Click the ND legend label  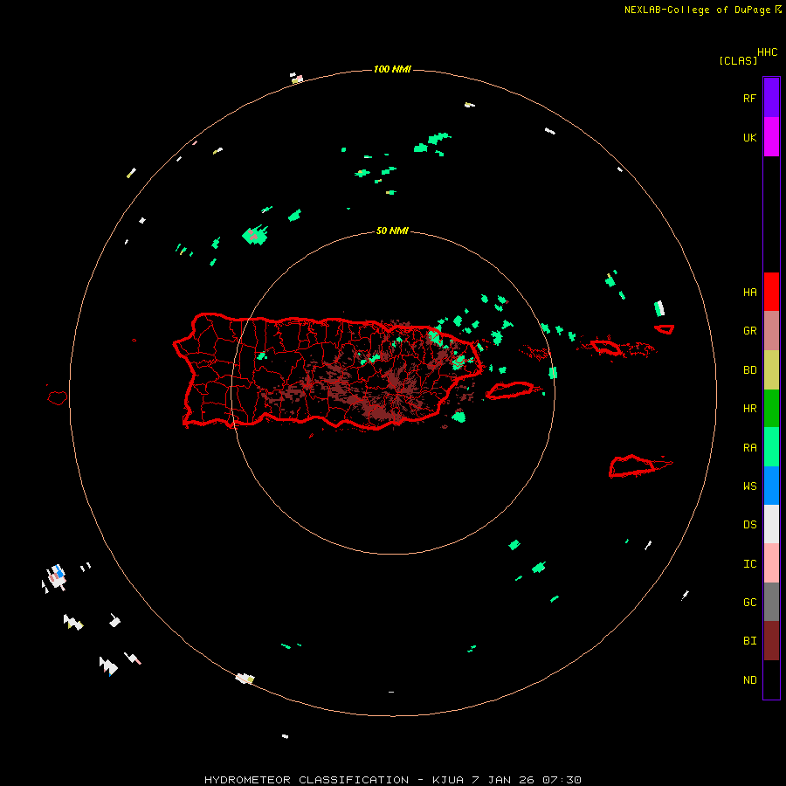pos(749,680)
